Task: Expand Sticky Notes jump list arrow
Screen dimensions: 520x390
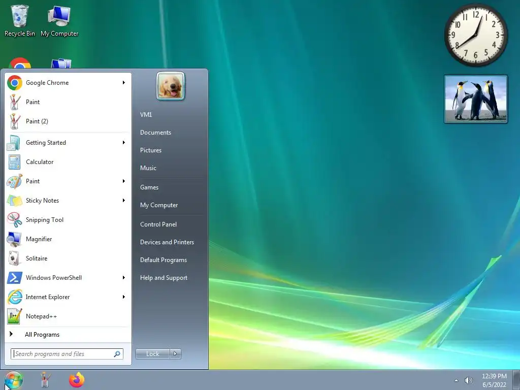Action: point(124,200)
